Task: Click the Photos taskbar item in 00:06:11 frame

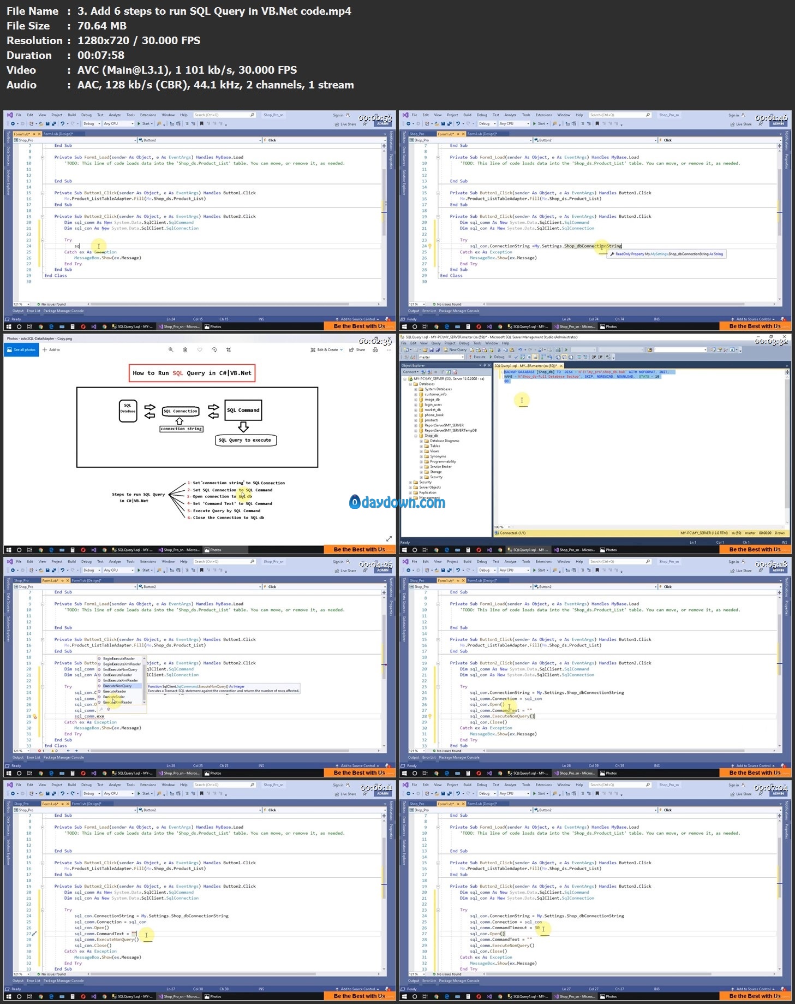Action: [x=213, y=997]
